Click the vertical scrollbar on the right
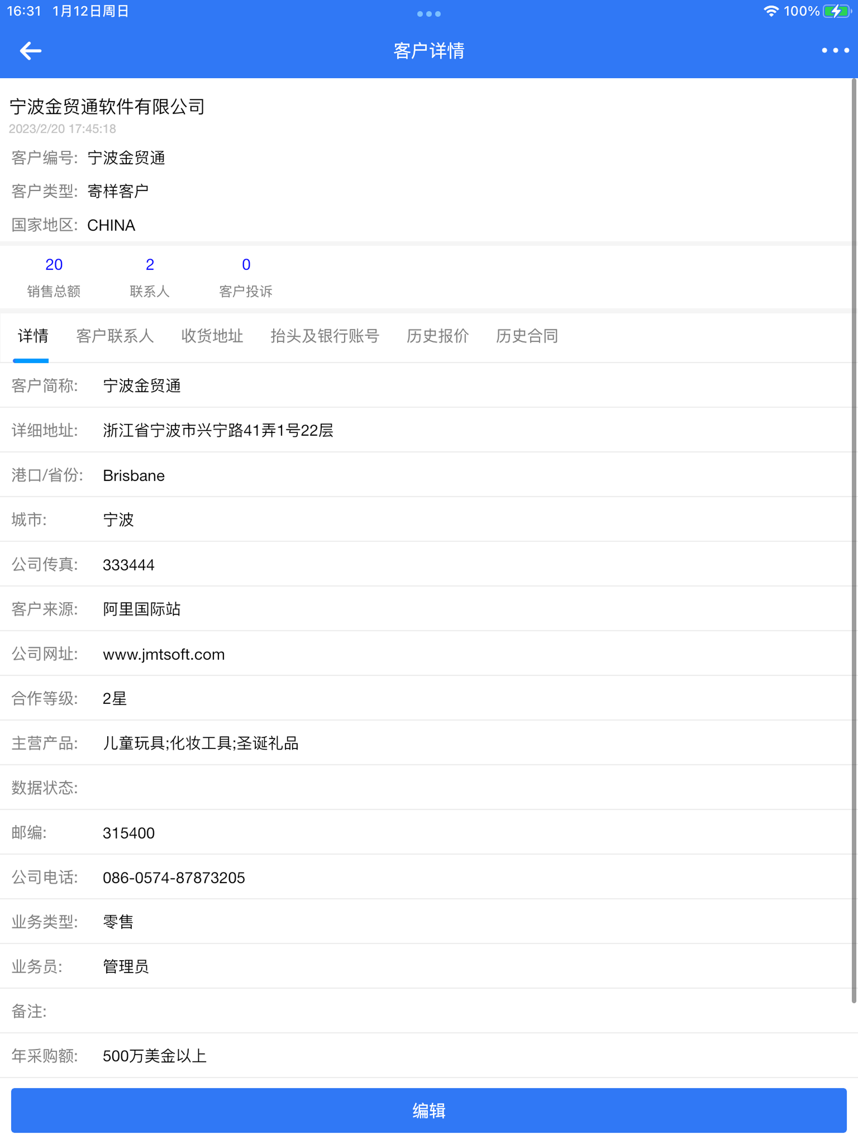The width and height of the screenshot is (858, 1144). [854, 541]
